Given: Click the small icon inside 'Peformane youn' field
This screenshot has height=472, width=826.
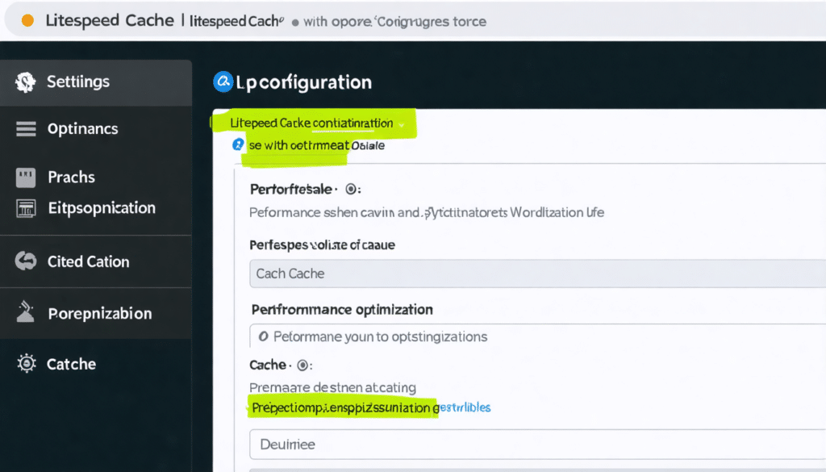Looking at the screenshot, I should click(264, 336).
